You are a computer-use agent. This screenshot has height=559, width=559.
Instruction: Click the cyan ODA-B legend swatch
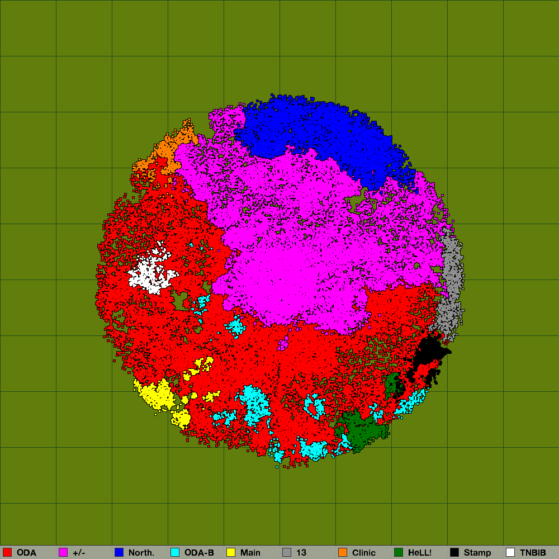(175, 552)
